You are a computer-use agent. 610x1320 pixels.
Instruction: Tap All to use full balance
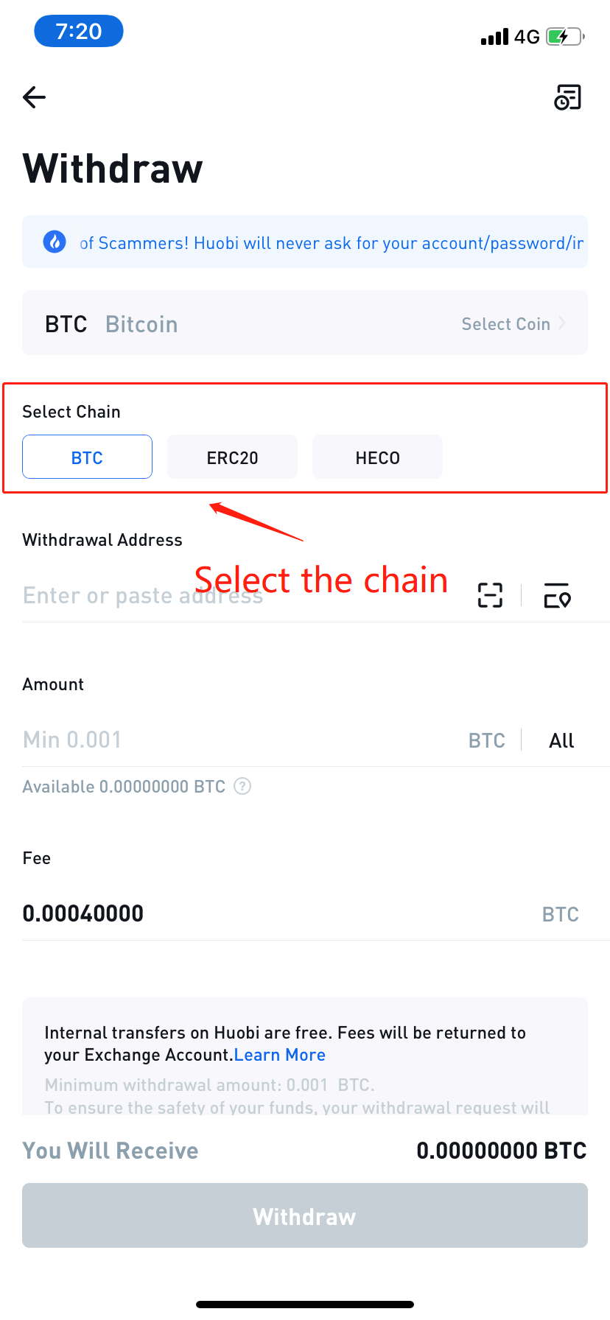tap(561, 740)
